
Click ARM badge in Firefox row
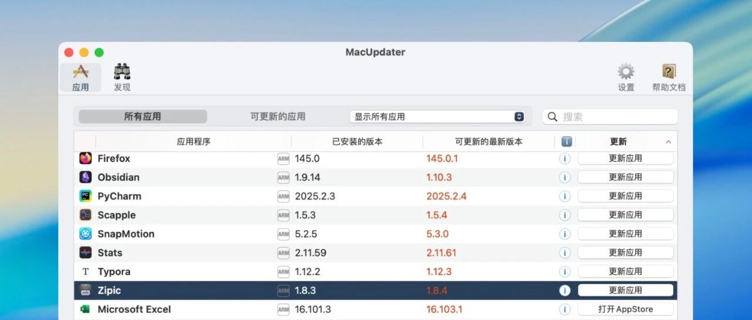pos(283,159)
